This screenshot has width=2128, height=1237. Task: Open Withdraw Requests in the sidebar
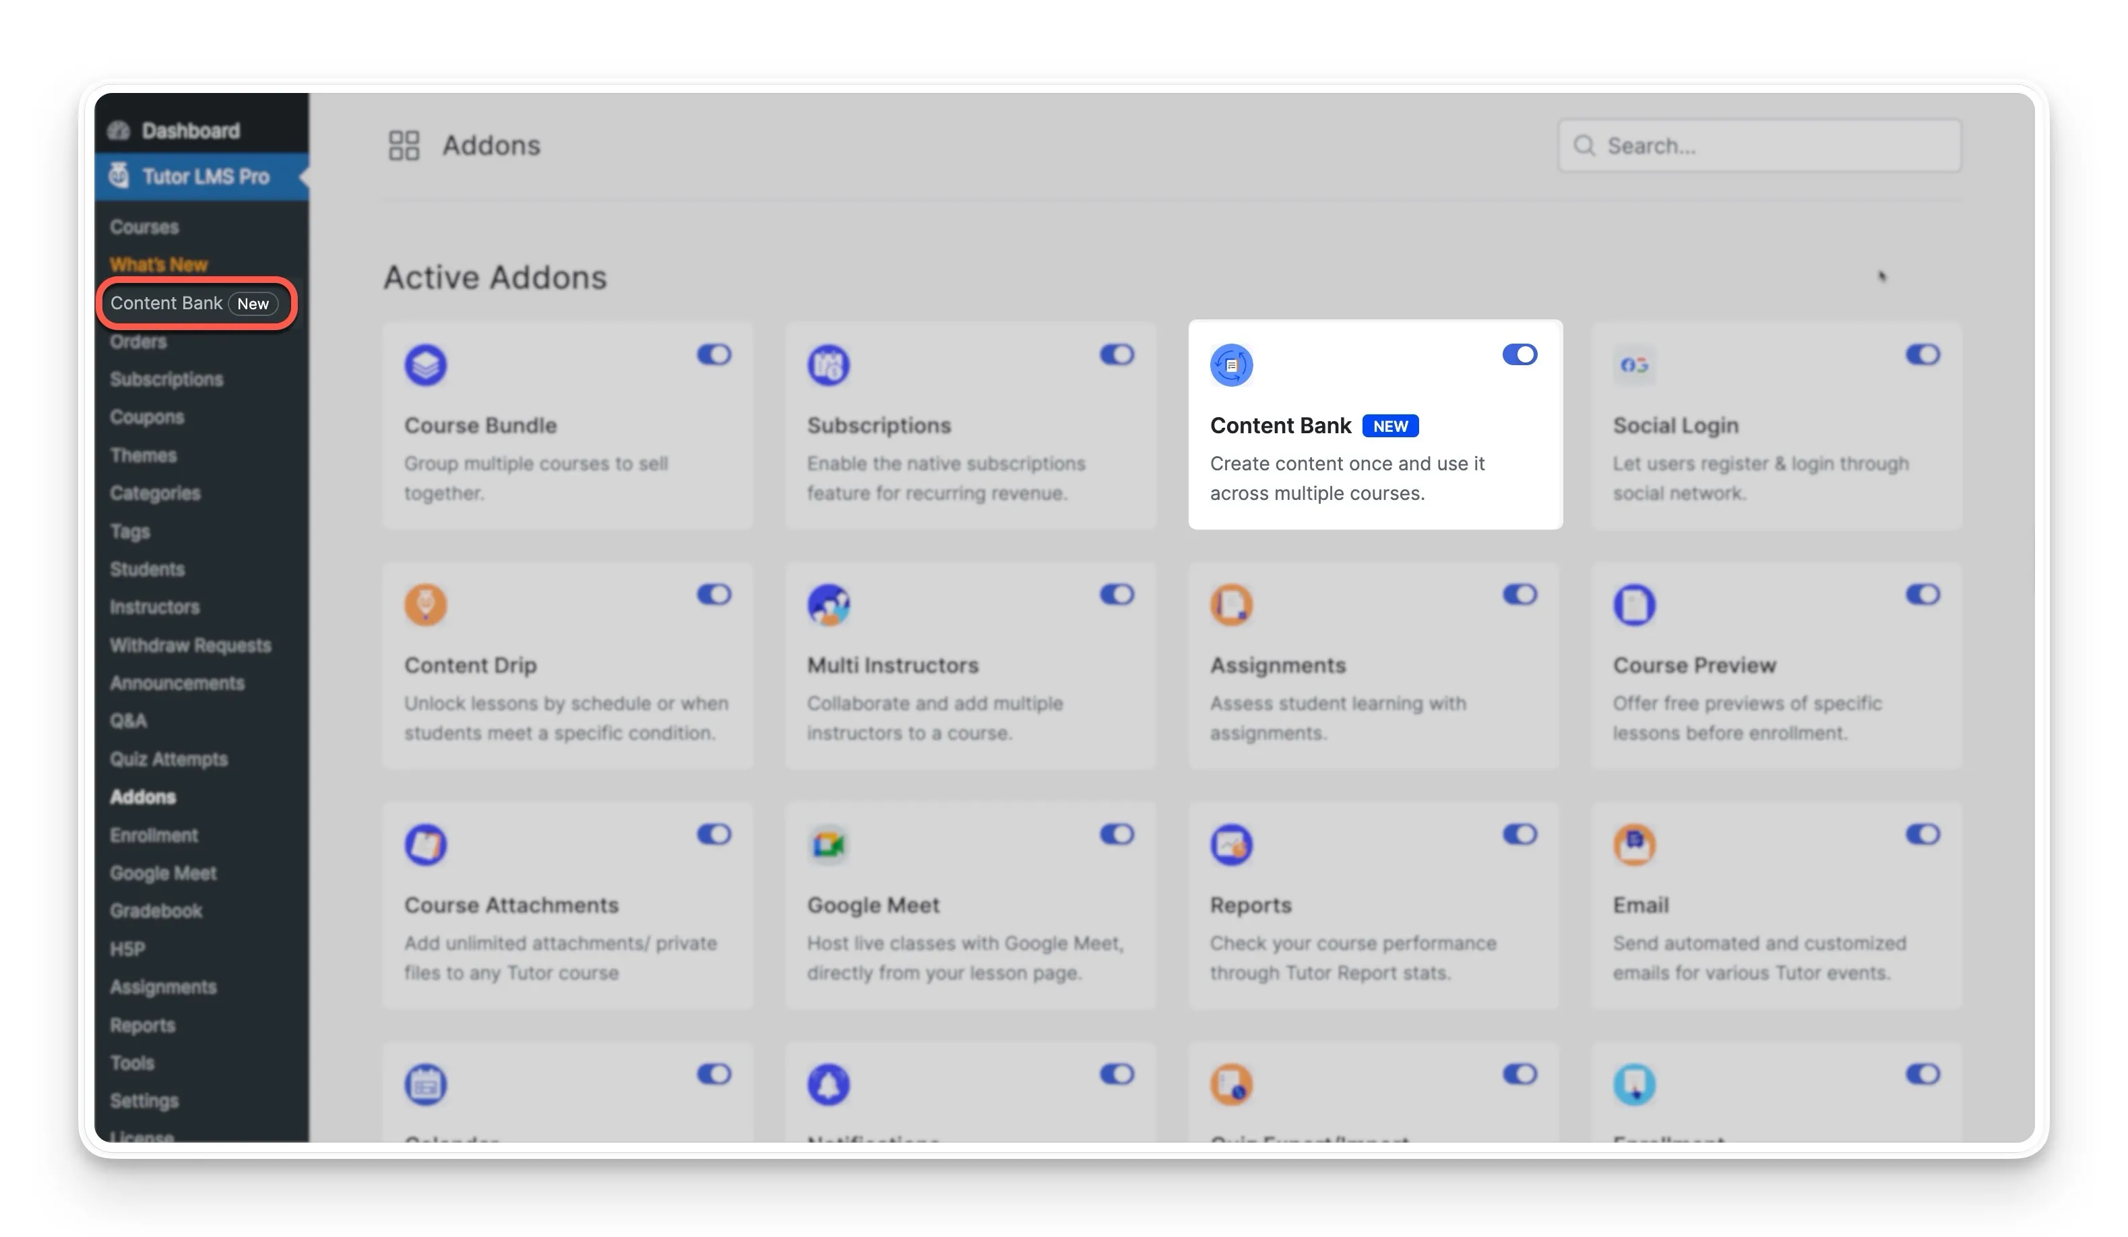(191, 645)
